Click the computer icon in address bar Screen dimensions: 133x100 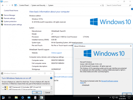15,5
